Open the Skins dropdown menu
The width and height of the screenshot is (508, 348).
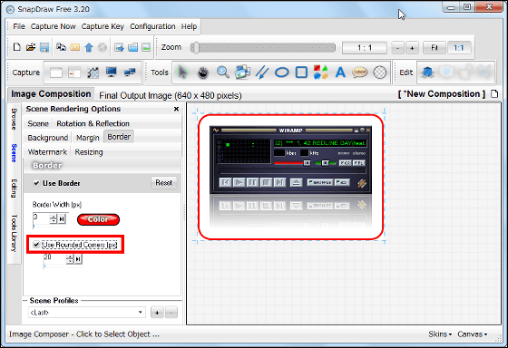[x=440, y=334]
